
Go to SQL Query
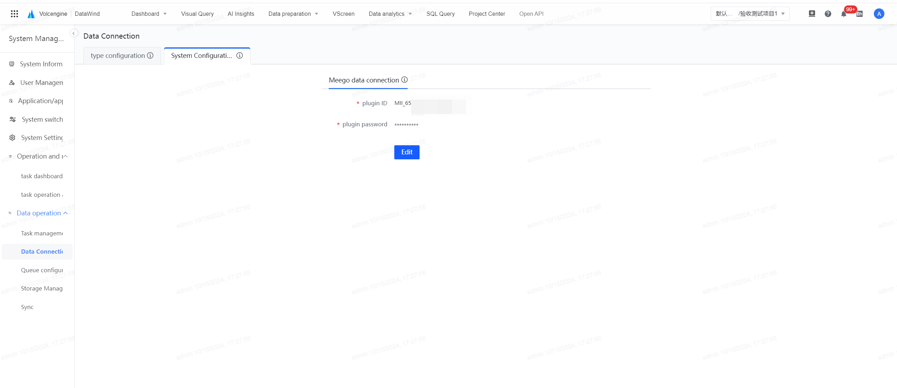[x=440, y=14]
